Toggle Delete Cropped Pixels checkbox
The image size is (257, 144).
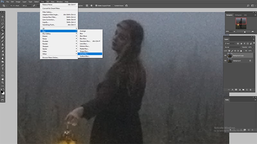(x=96, y=5)
